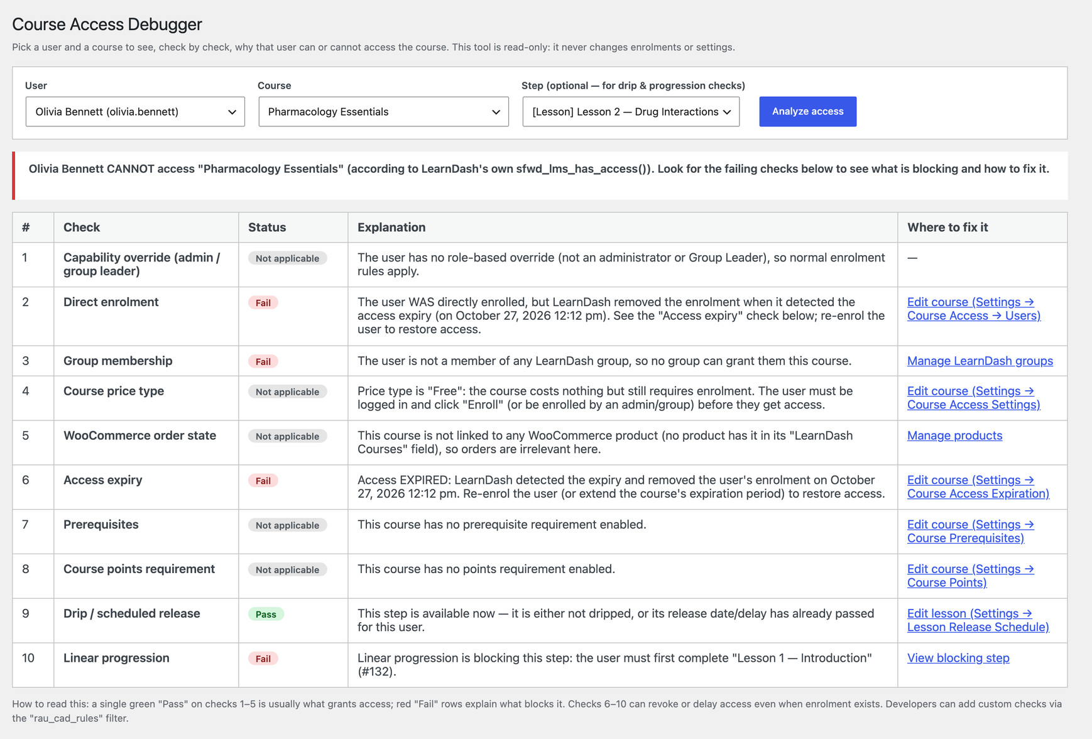Click the Prerequisites check name

101,525
